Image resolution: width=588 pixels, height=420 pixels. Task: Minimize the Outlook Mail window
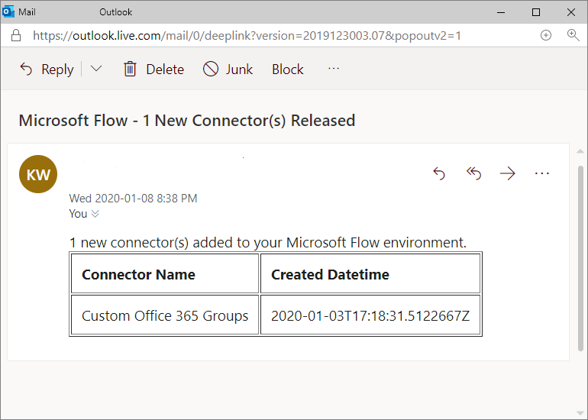[501, 12]
